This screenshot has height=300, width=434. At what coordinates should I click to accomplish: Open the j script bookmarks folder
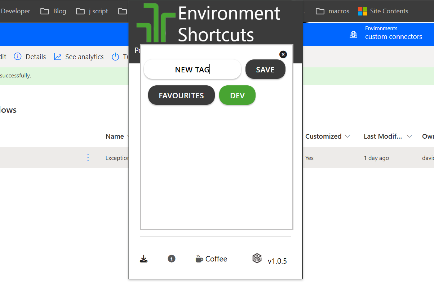pyautogui.click(x=92, y=11)
